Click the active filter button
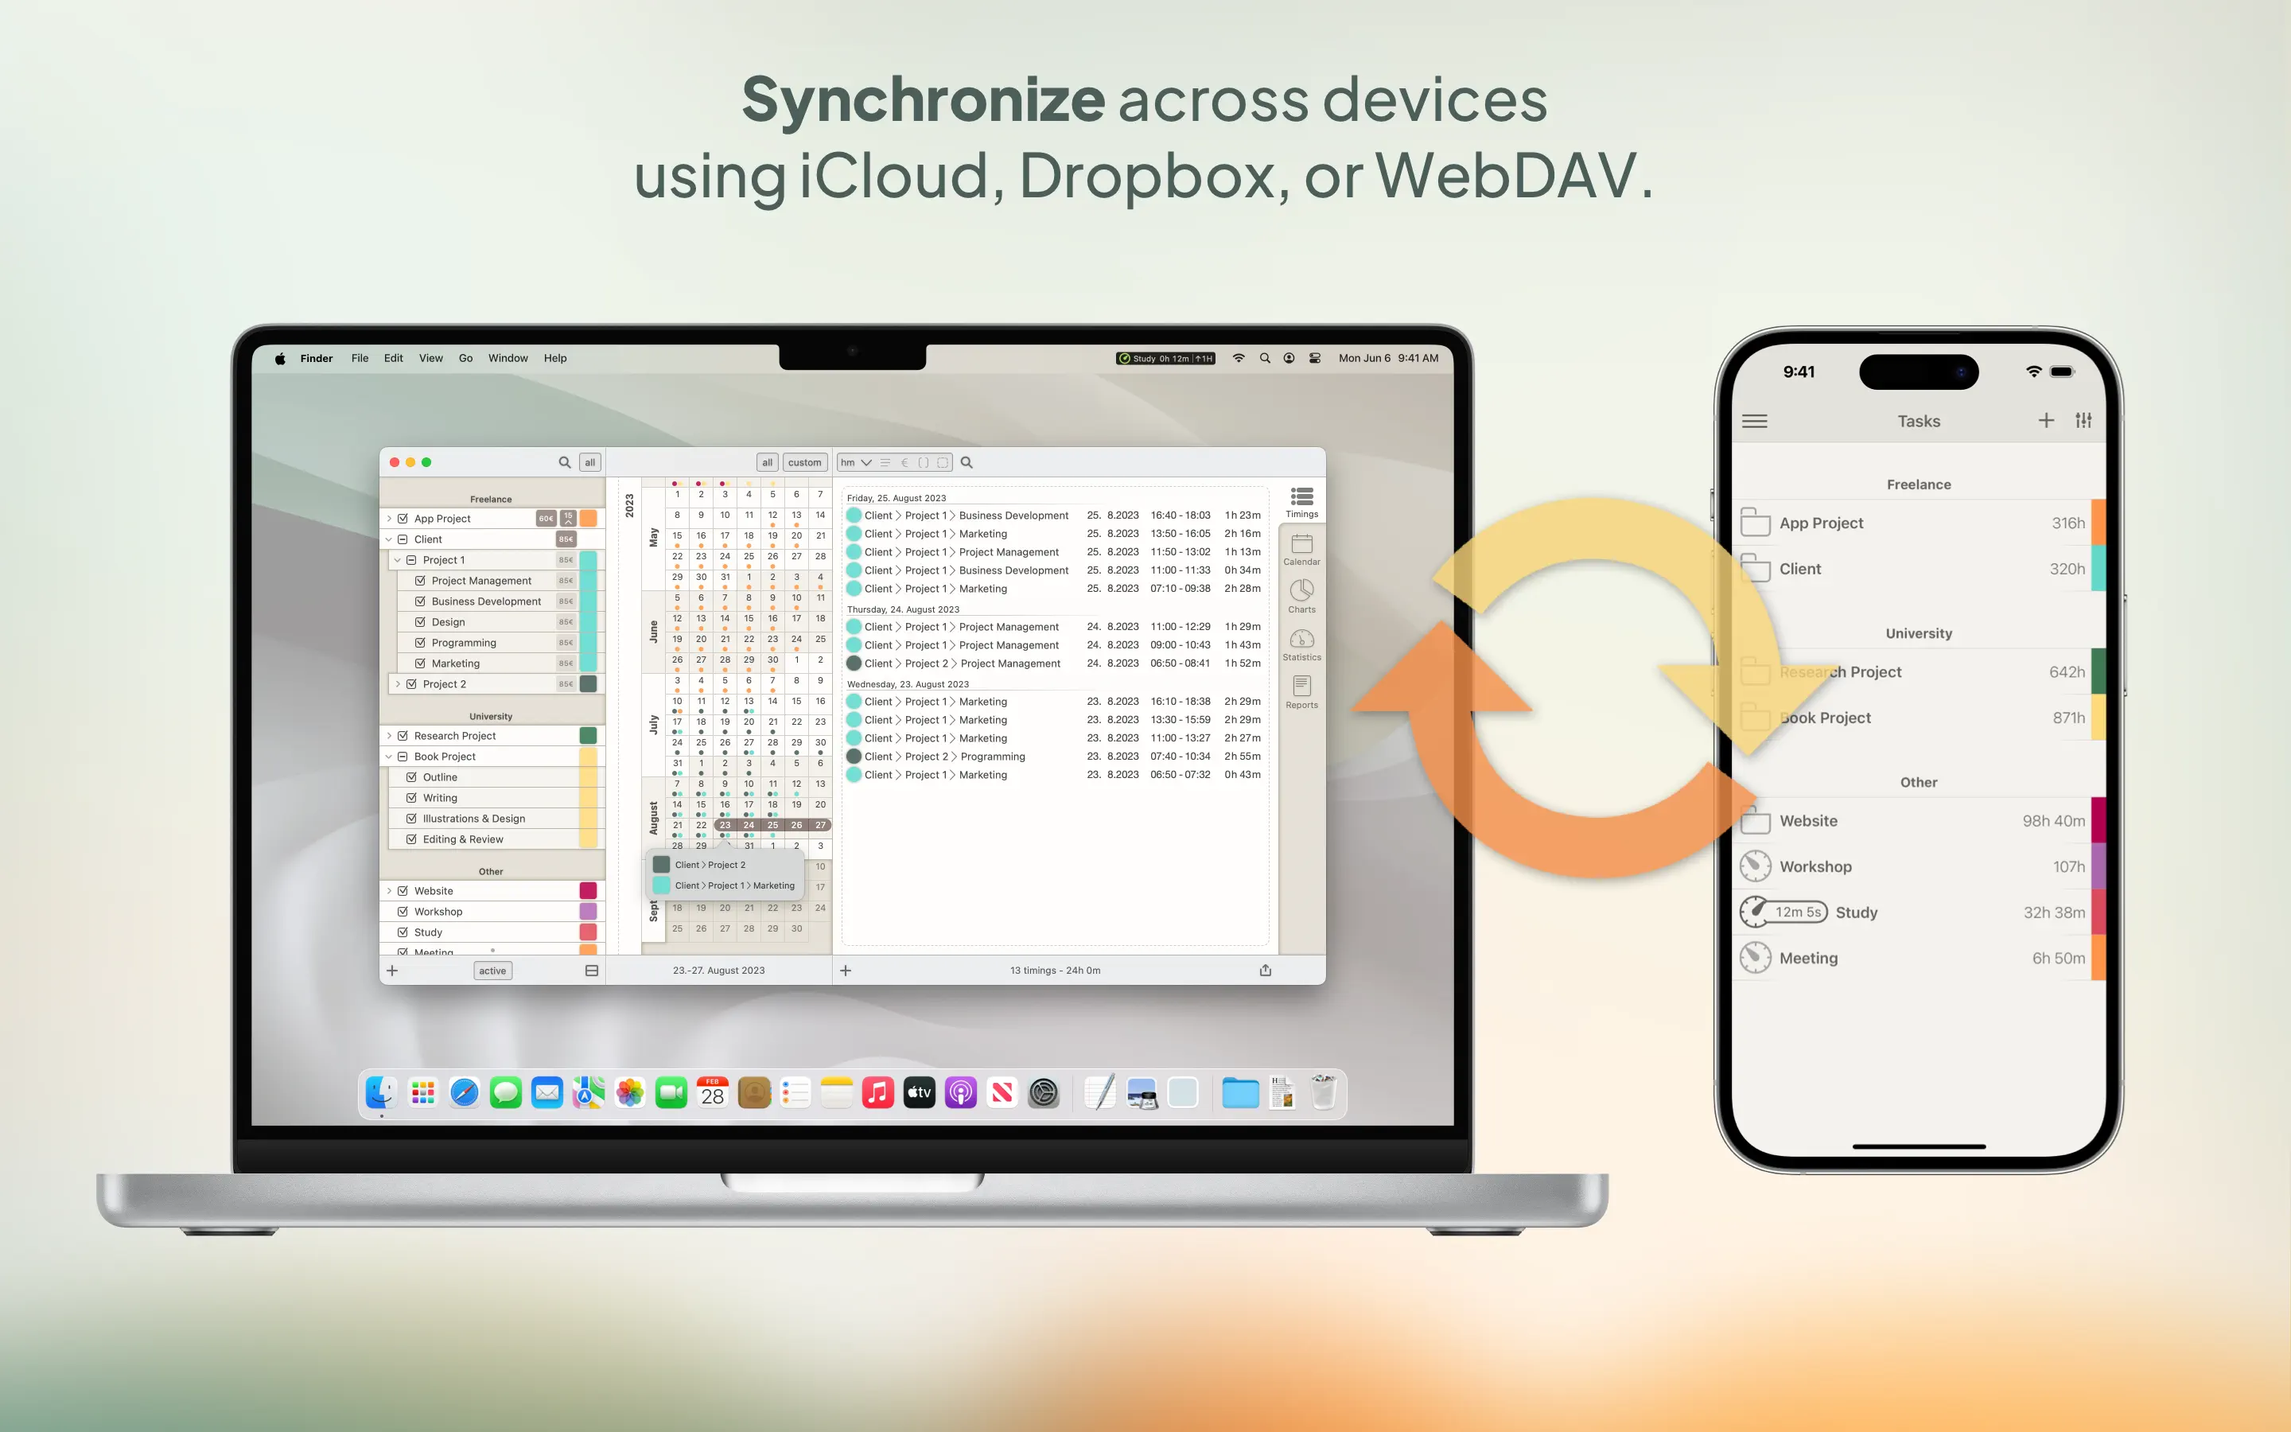Image resolution: width=2291 pixels, height=1432 pixels. pyautogui.click(x=492, y=970)
